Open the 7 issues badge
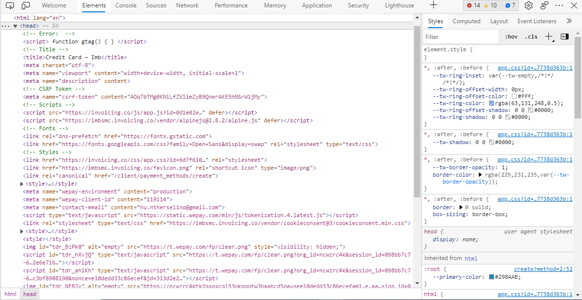 pyautogui.click(x=510, y=5)
